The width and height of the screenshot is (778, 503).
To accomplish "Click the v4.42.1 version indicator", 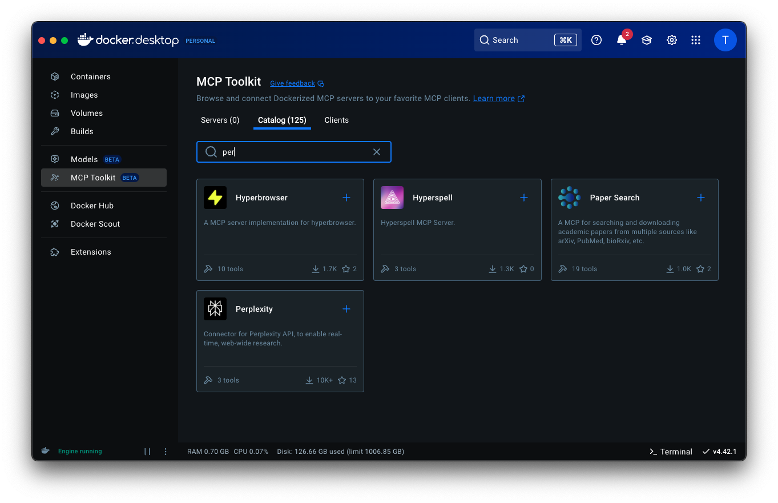I will 720,452.
